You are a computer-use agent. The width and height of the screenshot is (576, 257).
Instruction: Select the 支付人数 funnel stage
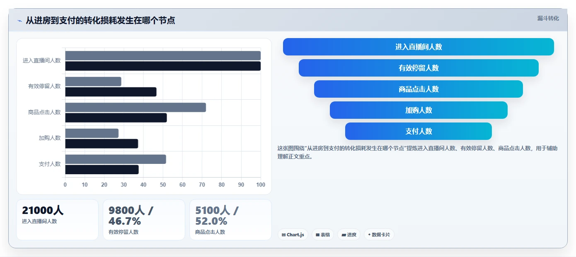pyautogui.click(x=419, y=131)
